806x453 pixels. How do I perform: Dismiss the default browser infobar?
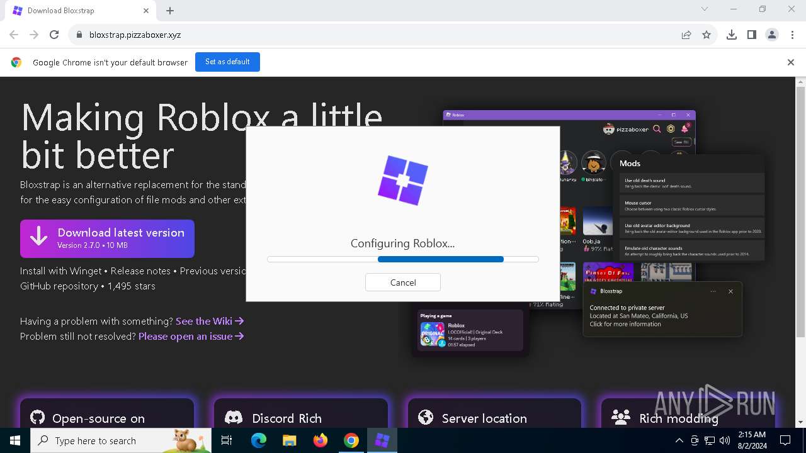point(791,62)
